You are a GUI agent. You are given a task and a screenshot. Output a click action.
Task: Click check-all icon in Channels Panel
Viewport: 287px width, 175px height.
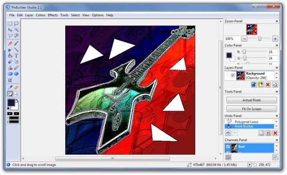coord(275,157)
